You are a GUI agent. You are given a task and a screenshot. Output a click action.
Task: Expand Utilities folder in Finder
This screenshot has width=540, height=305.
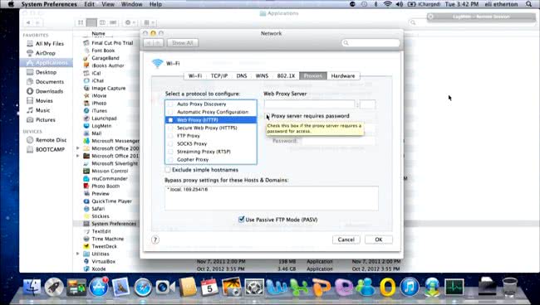[x=78, y=254]
